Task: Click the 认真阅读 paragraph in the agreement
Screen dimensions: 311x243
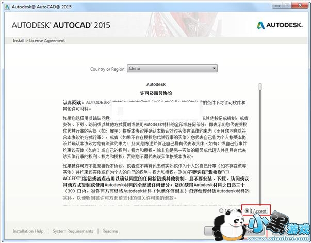Action: click(x=154, y=106)
